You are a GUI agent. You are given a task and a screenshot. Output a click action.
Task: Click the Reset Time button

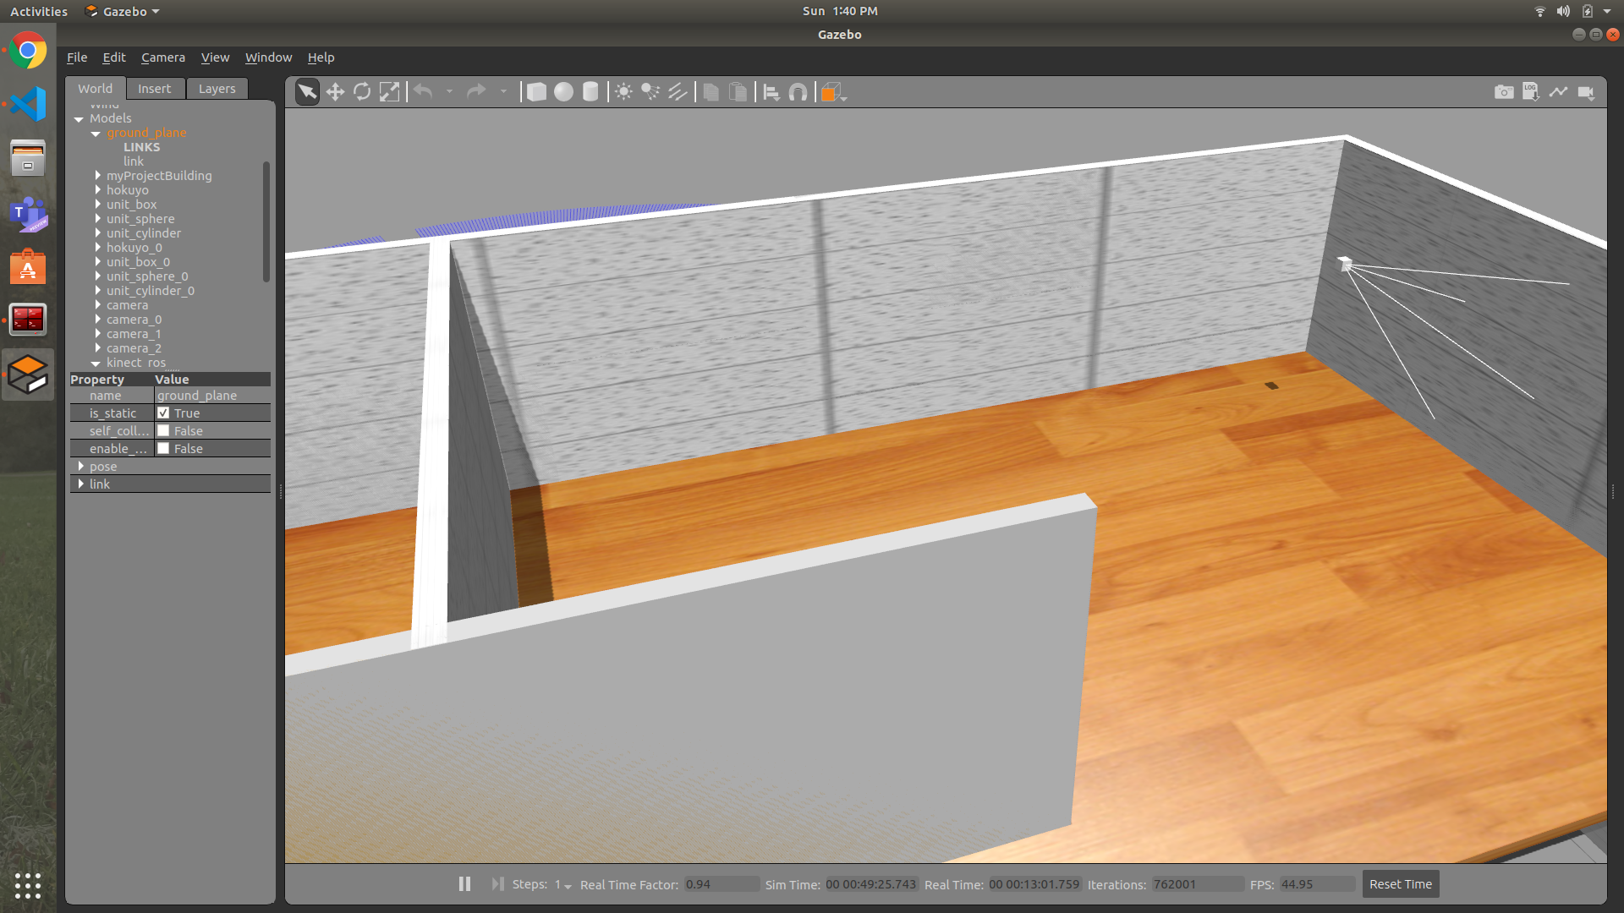click(1400, 884)
